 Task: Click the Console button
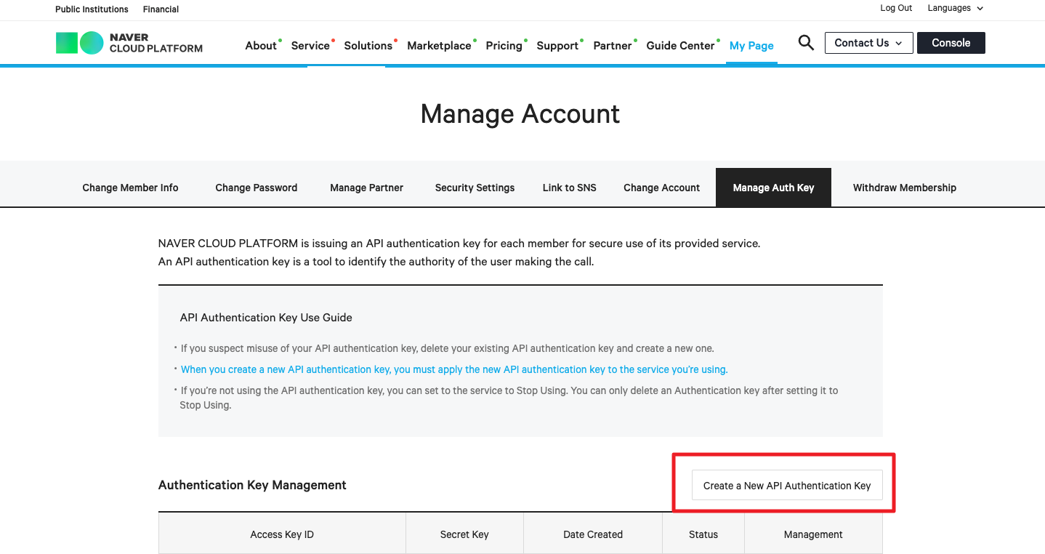951,43
